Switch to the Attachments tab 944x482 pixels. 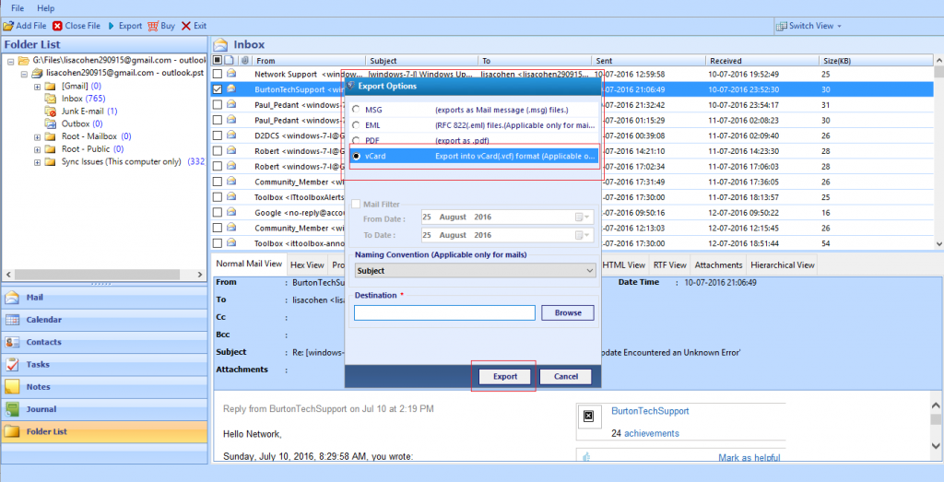[718, 265]
